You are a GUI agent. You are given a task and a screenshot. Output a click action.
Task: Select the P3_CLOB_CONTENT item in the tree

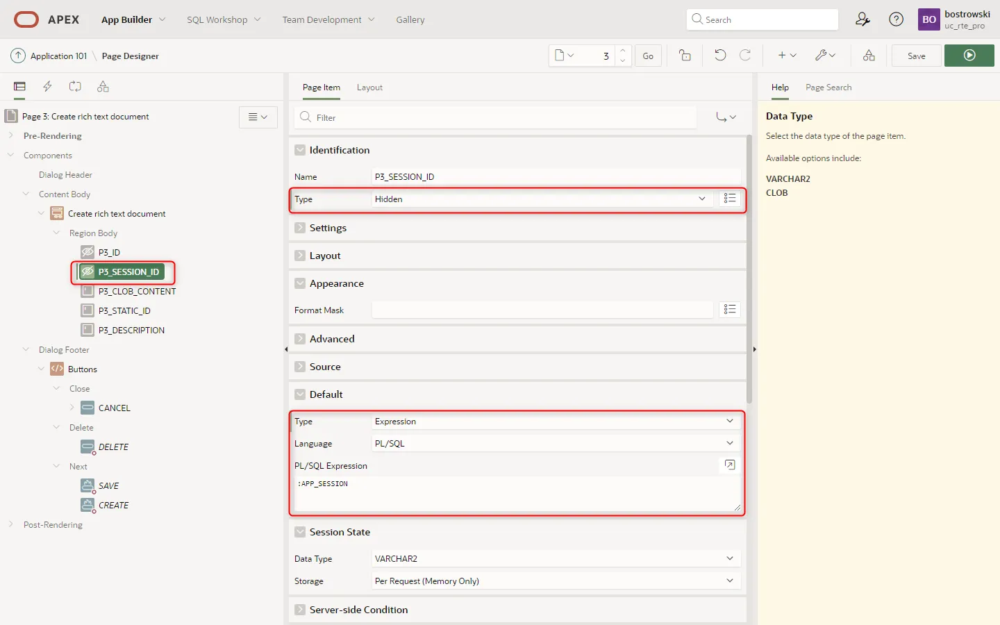coord(137,292)
